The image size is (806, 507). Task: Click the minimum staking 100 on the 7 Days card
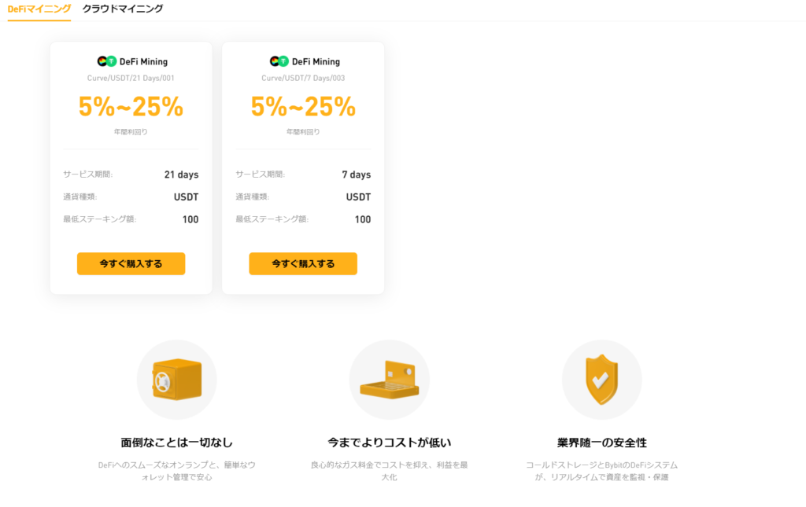pos(363,219)
